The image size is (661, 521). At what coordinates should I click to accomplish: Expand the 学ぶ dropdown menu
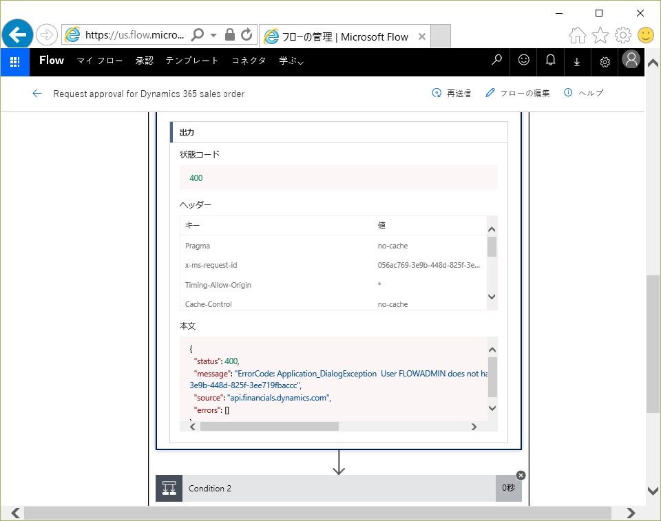tap(291, 61)
